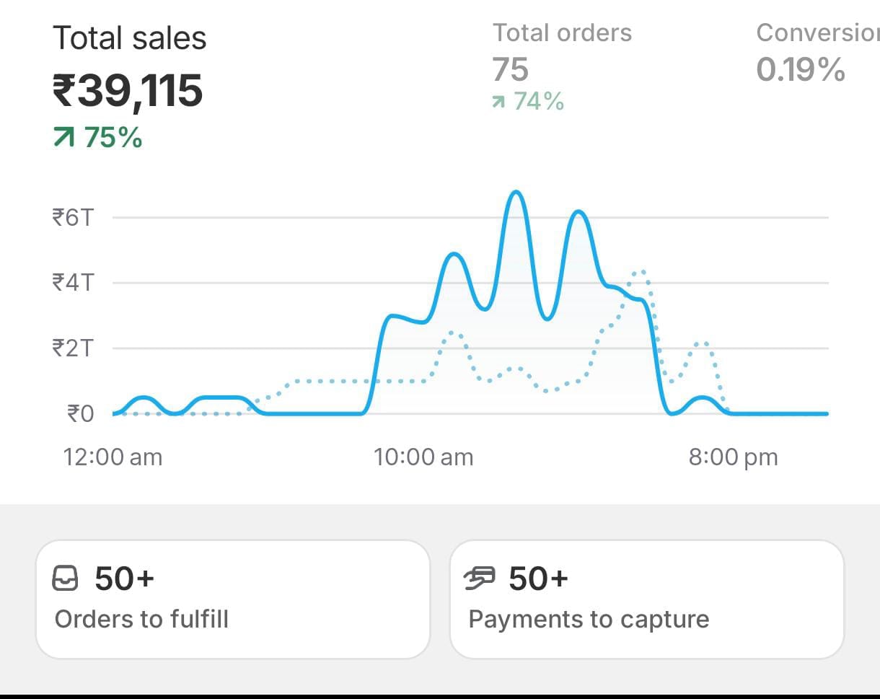Click the 75% sales growth label

(113, 137)
